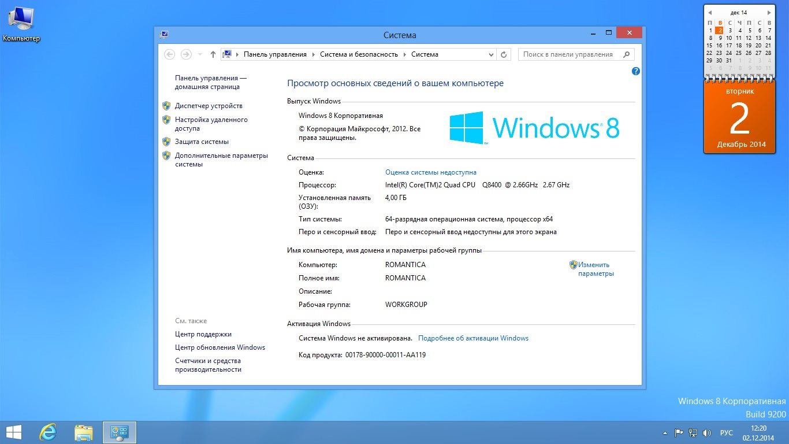789x444 pixels.
Task: Open recent locations dropdown arrow
Action: [x=200, y=54]
